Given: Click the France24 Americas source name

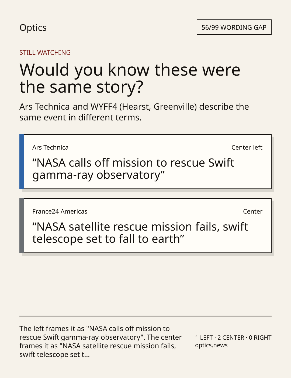Looking at the screenshot, I should [x=60, y=211].
